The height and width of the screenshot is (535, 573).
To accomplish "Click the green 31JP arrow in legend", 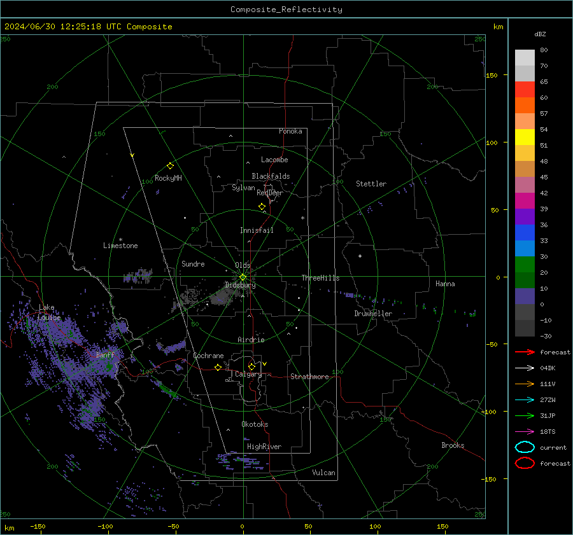I will 525,415.
